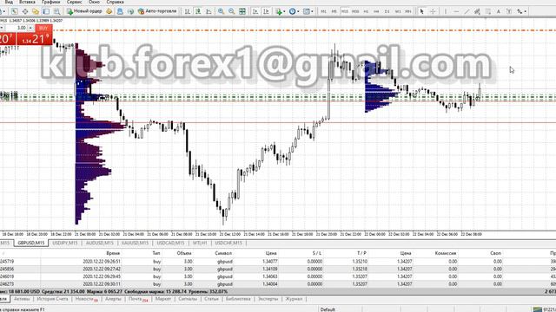The height and width of the screenshot is (312, 556).
Task: Switch to the USDCAD,M15 chart tab
Action: pos(170,243)
